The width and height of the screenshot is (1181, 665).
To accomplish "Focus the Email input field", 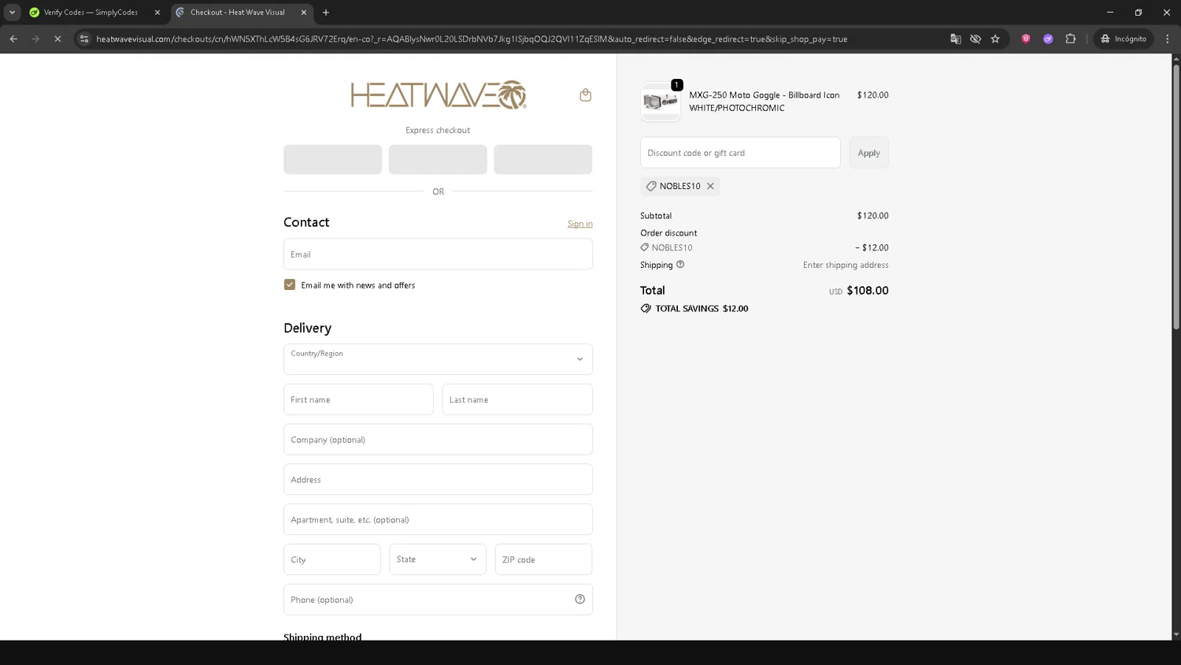I will tap(438, 254).
